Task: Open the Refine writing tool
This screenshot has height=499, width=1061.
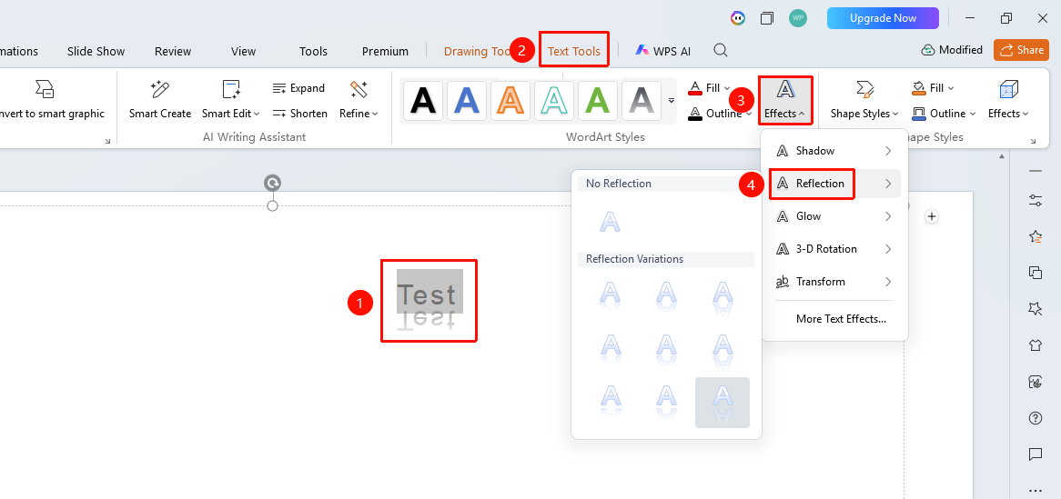Action: [x=359, y=100]
